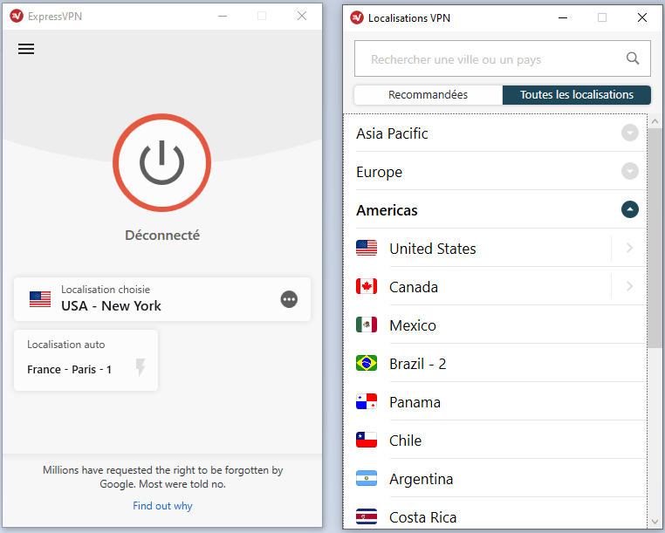Image resolution: width=665 pixels, height=533 pixels.
Task: Expand the Asia Pacific region arrow
Action: click(630, 133)
